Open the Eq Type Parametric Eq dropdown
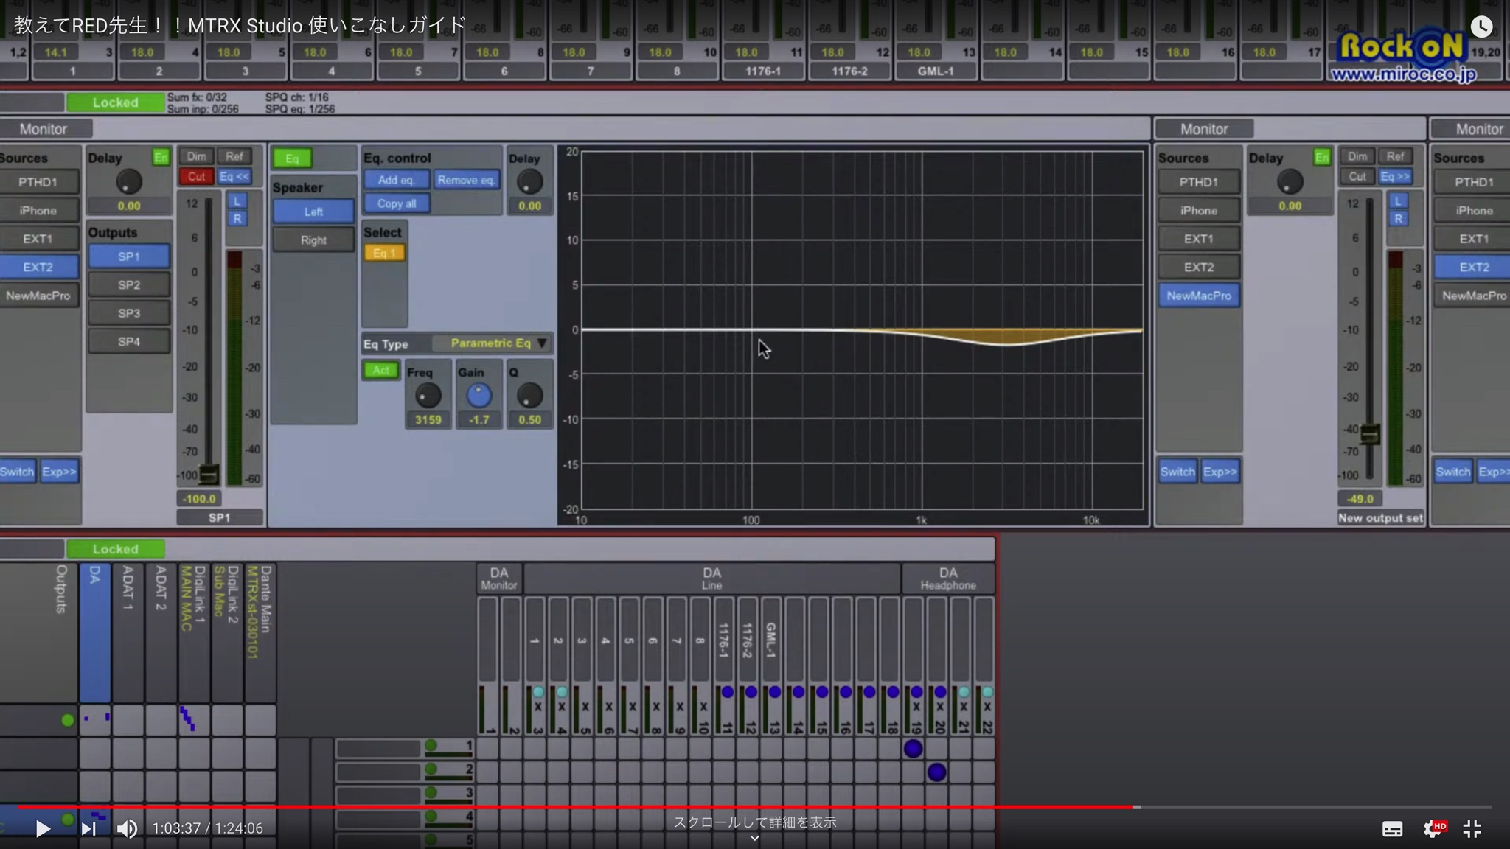Viewport: 1510px width, 849px height. tap(492, 343)
